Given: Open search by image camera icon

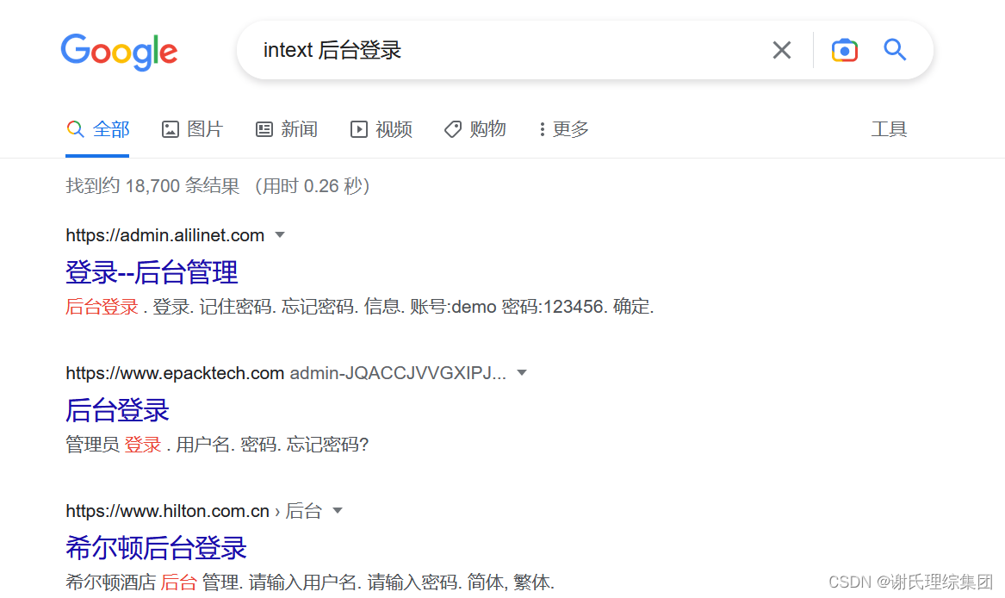Looking at the screenshot, I should tap(844, 50).
